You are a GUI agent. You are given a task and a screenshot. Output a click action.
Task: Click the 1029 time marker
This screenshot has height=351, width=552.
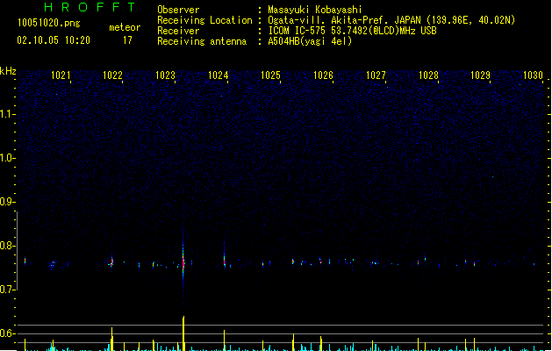pos(481,75)
